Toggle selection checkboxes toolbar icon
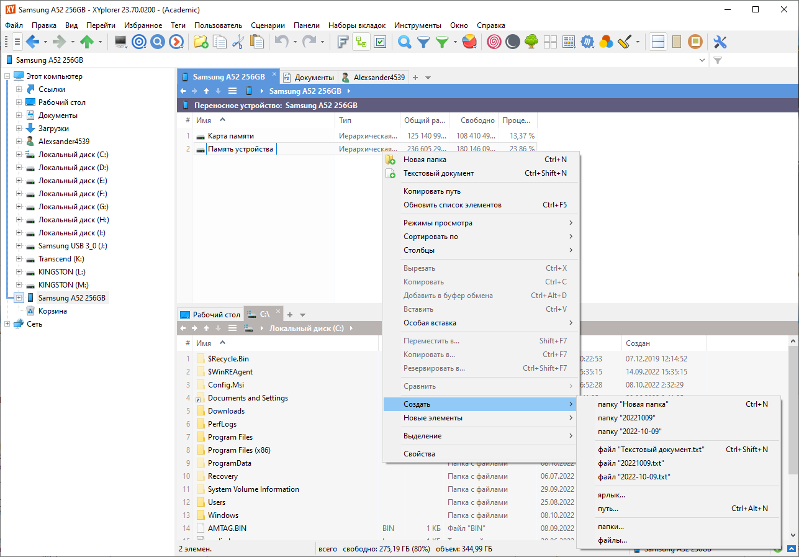Image resolution: width=799 pixels, height=557 pixels. [380, 42]
